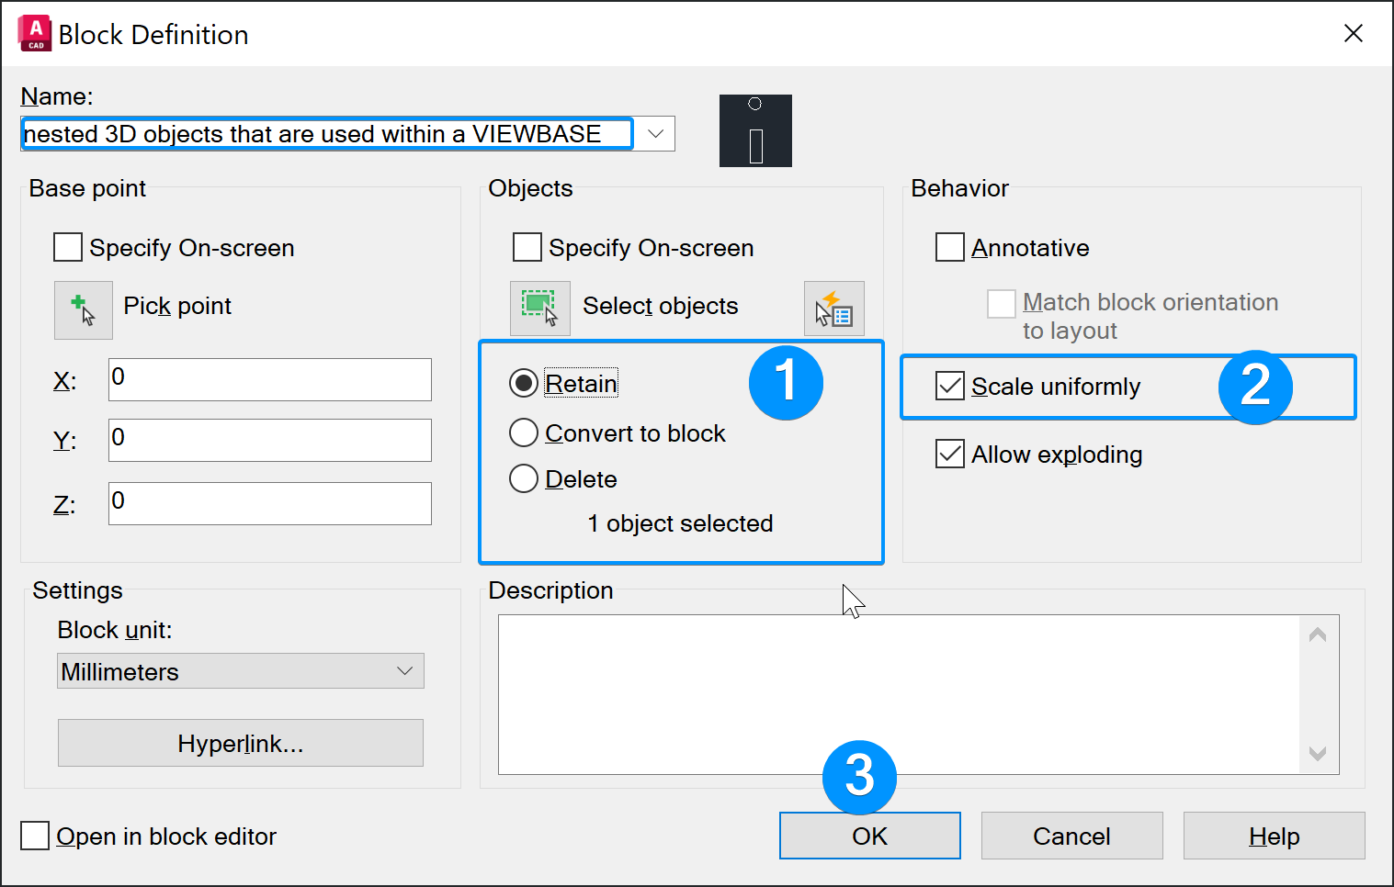Click the Hyperlink... button
Screen dimensions: 1394x887
pyautogui.click(x=240, y=743)
